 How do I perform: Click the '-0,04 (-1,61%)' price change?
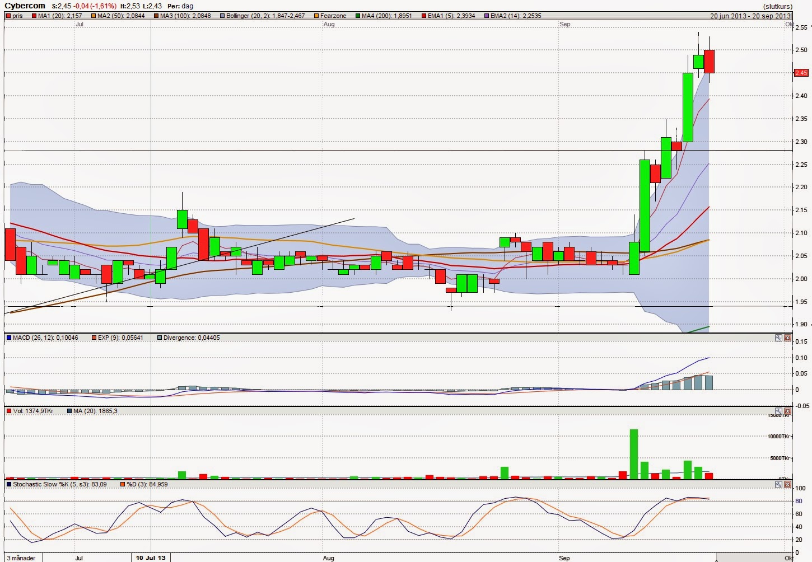95,6
